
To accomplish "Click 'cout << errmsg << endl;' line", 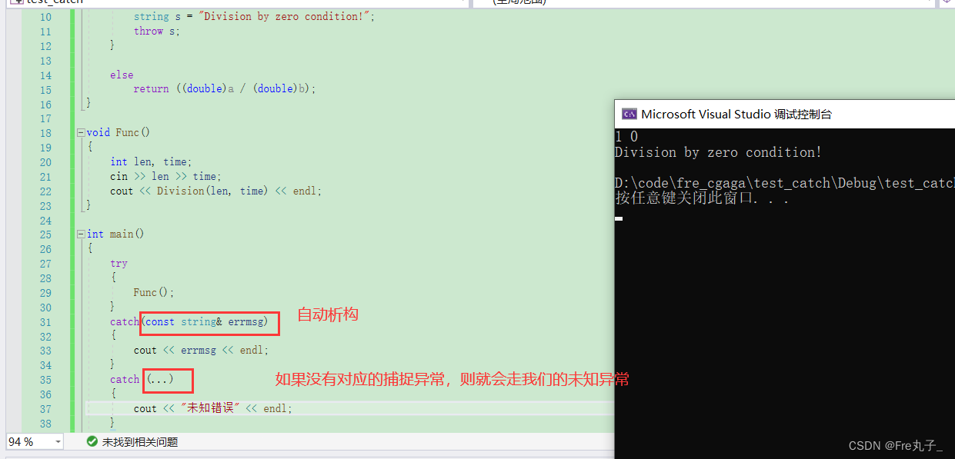I will click(x=201, y=351).
